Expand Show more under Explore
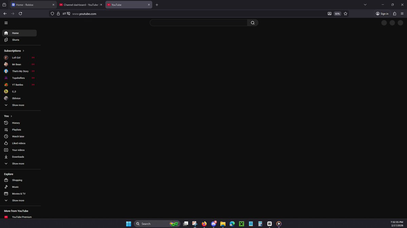 19,201
